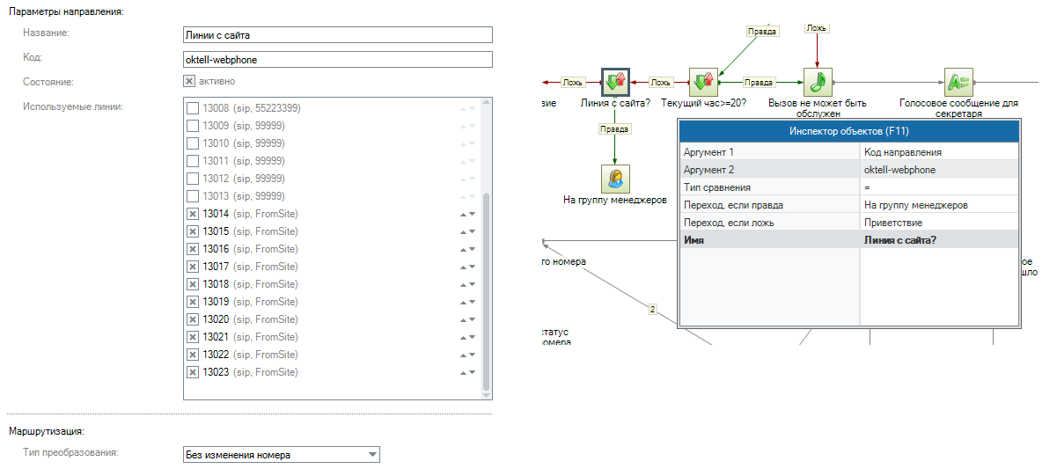Select the 'Имя' property row
Screen dimensions: 1057x476
[848, 240]
